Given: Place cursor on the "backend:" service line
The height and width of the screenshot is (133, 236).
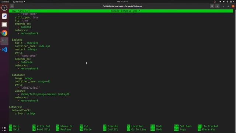Looking at the screenshot, I should [x=18, y=40].
